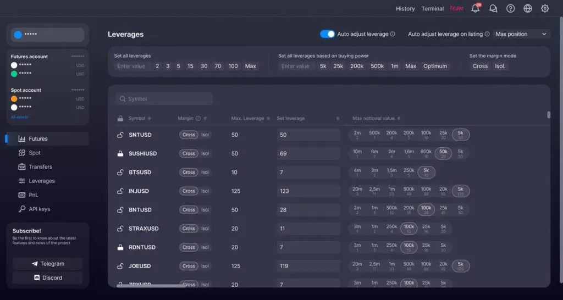
Task: Click the All assets link
Action: (x=19, y=117)
